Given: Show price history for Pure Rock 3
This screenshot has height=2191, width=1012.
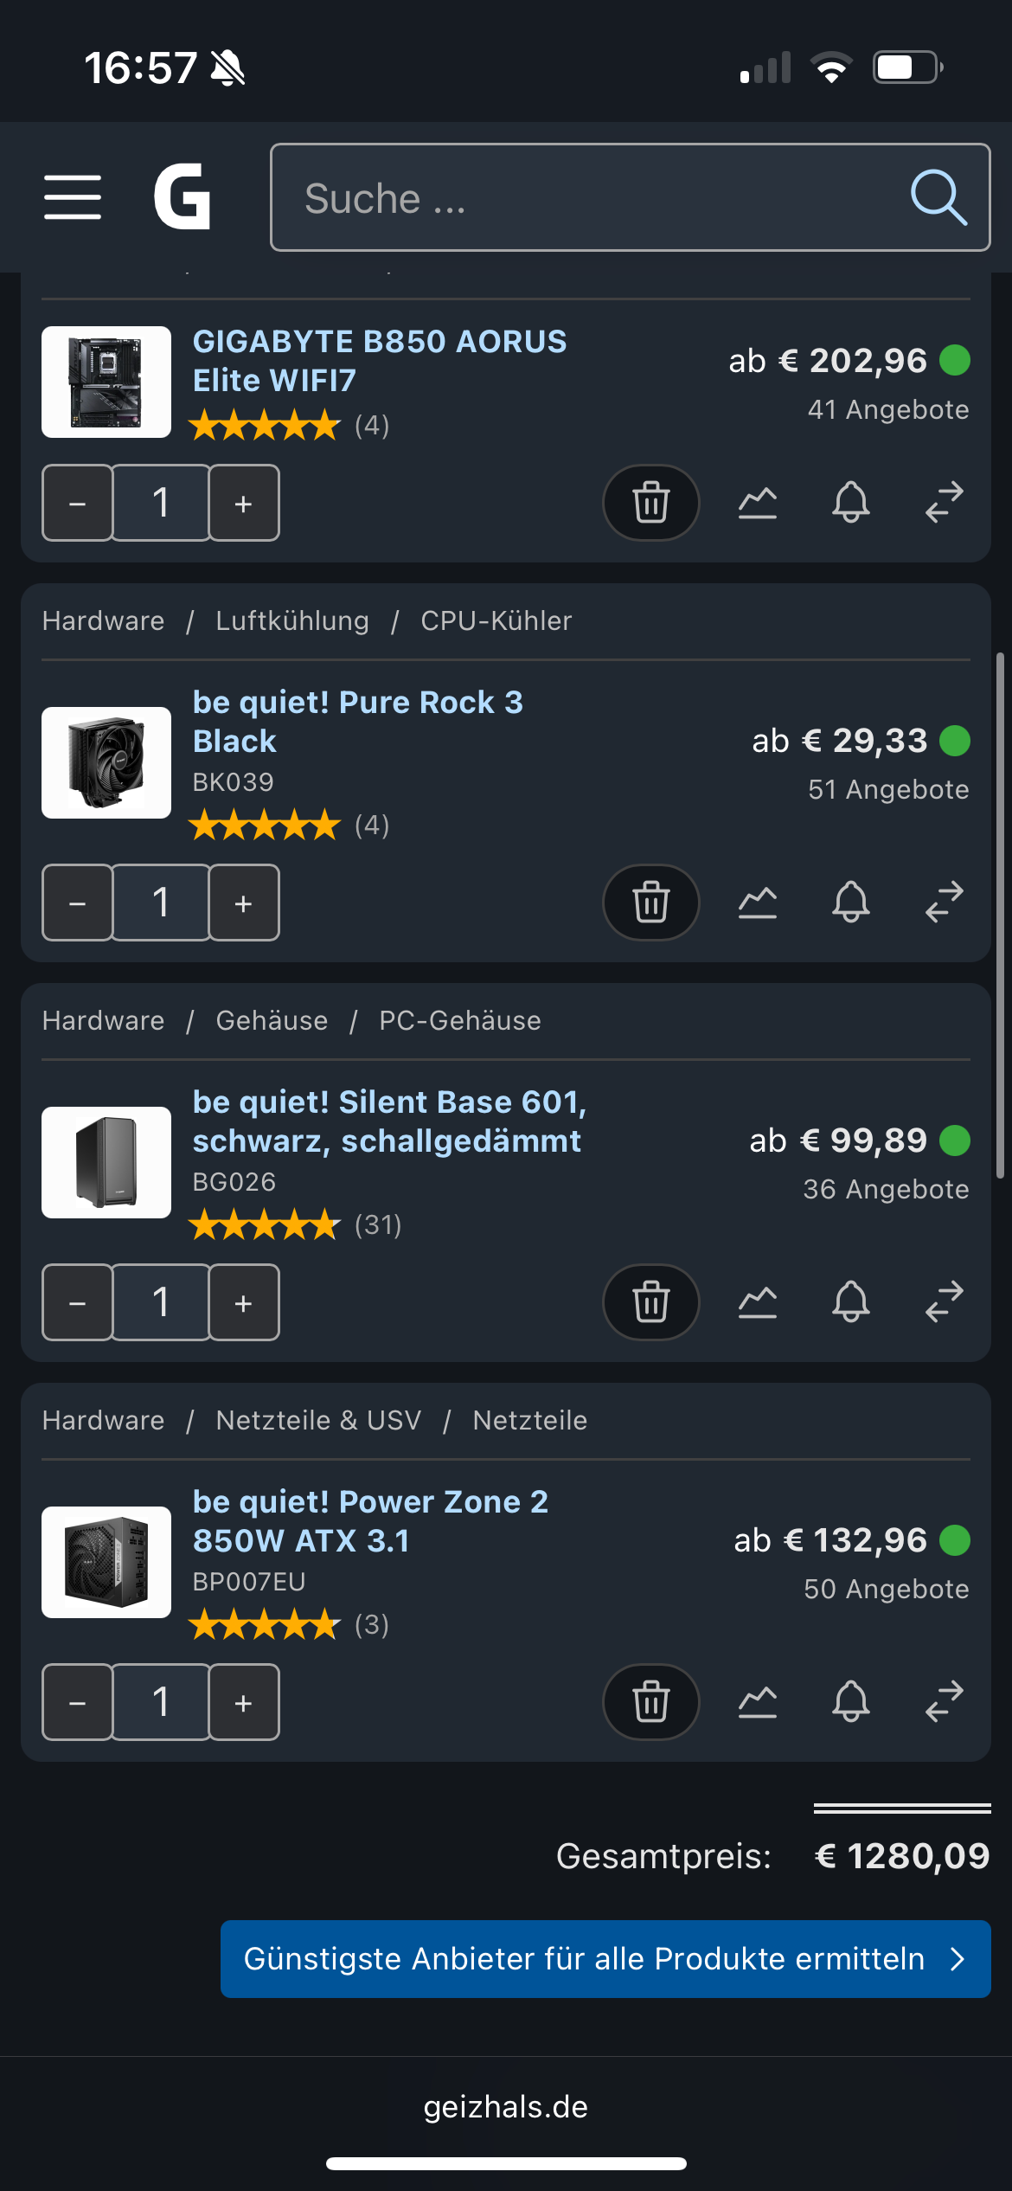Looking at the screenshot, I should tap(758, 903).
